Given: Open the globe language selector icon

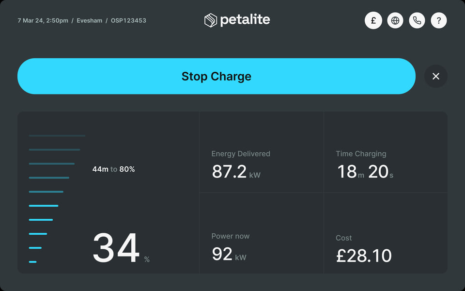Looking at the screenshot, I should (x=395, y=20).
